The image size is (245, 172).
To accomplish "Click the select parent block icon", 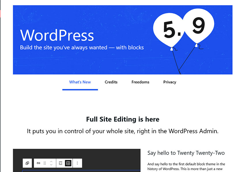I will coord(27,163).
